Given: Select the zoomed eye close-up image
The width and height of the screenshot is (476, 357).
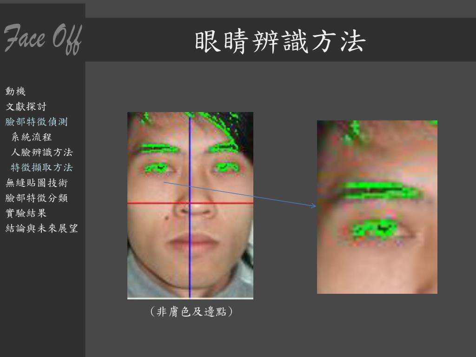Looking at the screenshot, I should click(377, 207).
